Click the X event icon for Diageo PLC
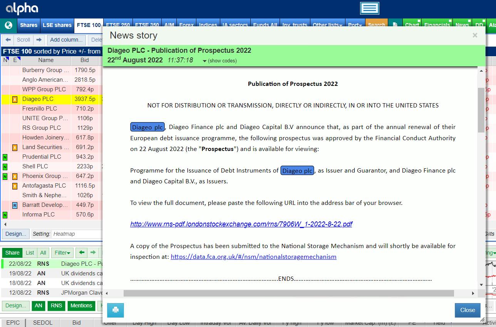 [x=15, y=99]
